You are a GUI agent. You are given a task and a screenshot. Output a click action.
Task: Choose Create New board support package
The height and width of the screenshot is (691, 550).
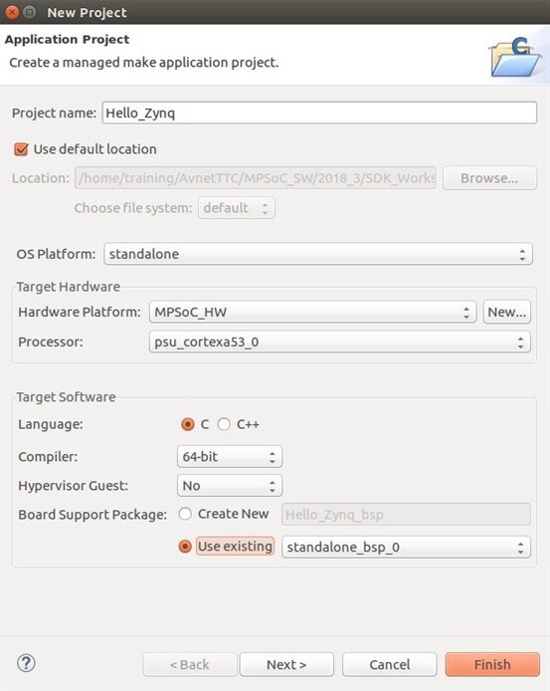pos(185,514)
